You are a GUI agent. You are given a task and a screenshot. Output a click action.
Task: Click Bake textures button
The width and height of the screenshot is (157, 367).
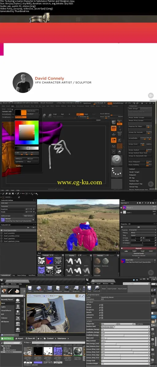click(x=28, y=216)
